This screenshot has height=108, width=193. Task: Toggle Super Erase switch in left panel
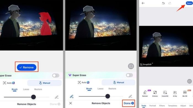(56, 75)
